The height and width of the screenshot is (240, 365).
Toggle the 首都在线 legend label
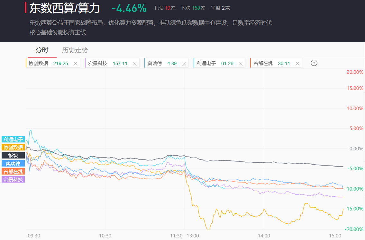[x=13, y=171]
